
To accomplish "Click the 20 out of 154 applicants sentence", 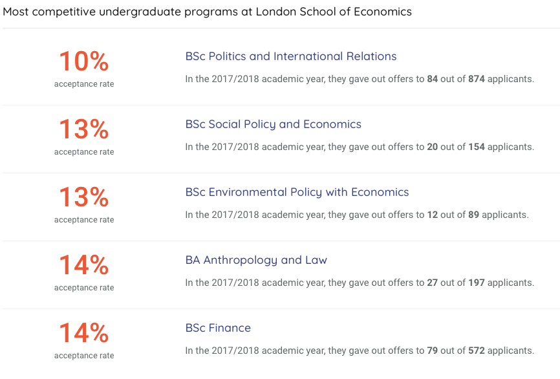I will (x=360, y=147).
